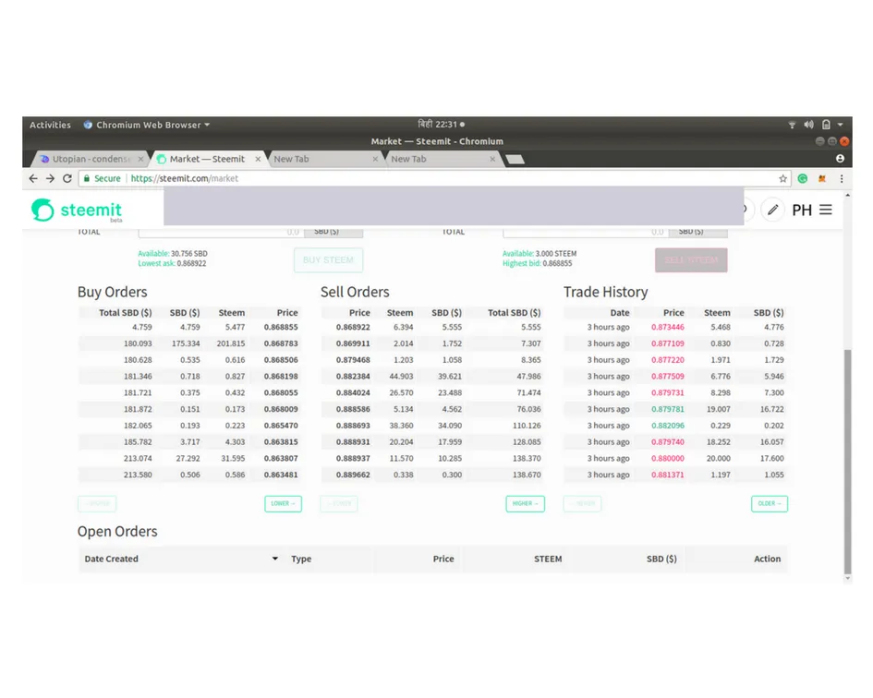
Task: Open a new tab with the tab-strip button
Action: pyautogui.click(x=515, y=160)
